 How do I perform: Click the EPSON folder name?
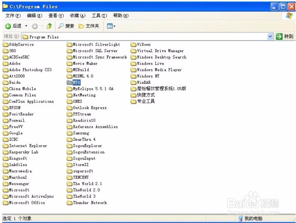15,108
